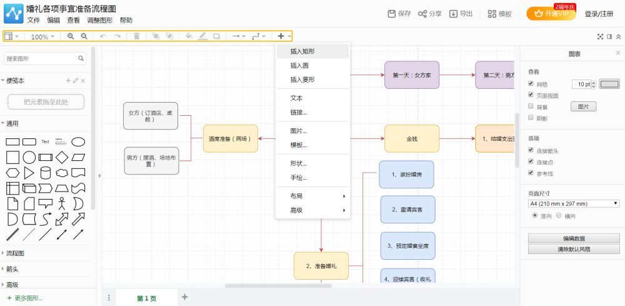Enable the 阴影 shadow checkbox
625x306 pixels.
pos(531,118)
